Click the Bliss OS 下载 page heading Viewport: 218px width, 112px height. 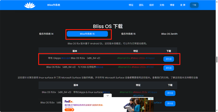click(108, 26)
